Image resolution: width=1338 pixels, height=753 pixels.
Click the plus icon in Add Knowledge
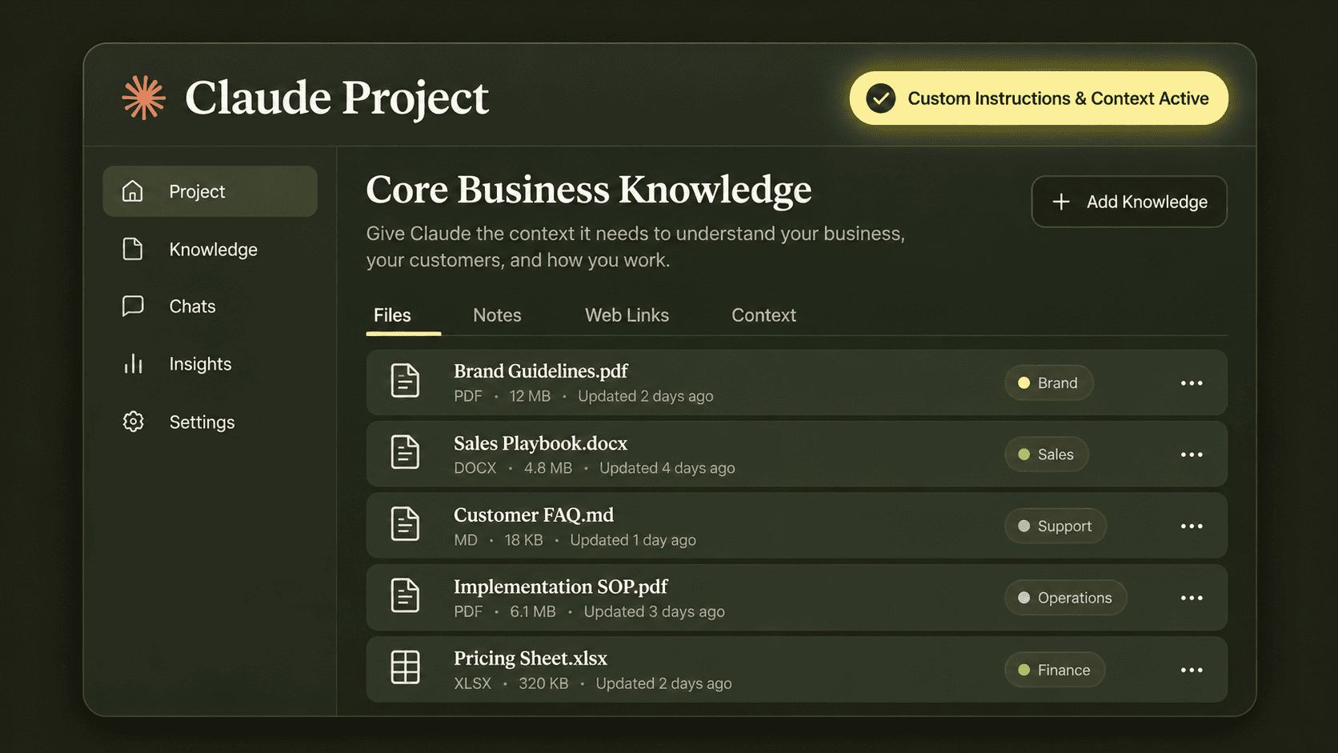coord(1061,202)
